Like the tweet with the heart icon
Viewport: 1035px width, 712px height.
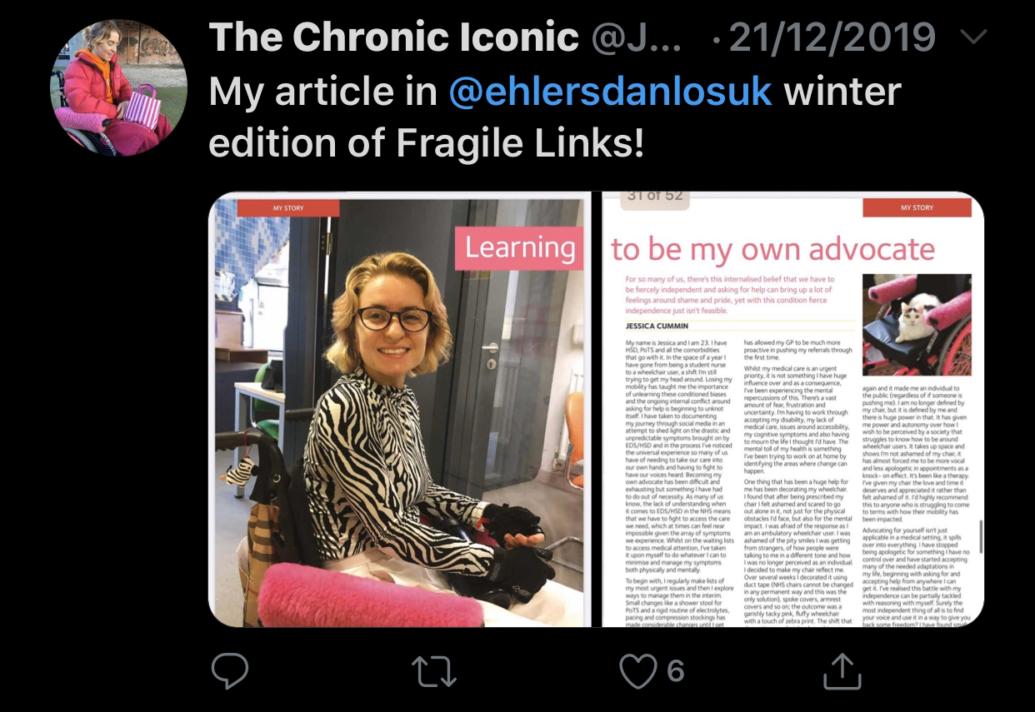point(637,671)
